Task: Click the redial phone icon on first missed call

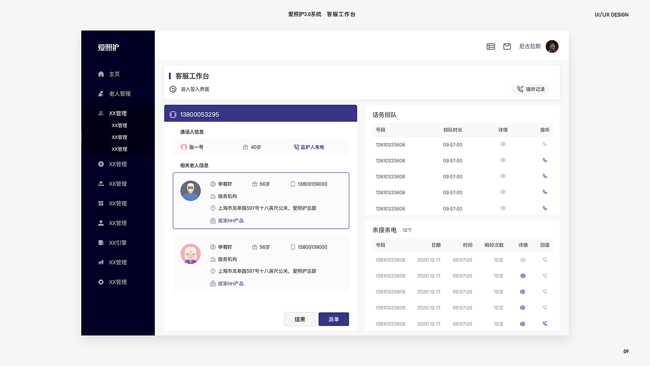Action: (x=544, y=260)
